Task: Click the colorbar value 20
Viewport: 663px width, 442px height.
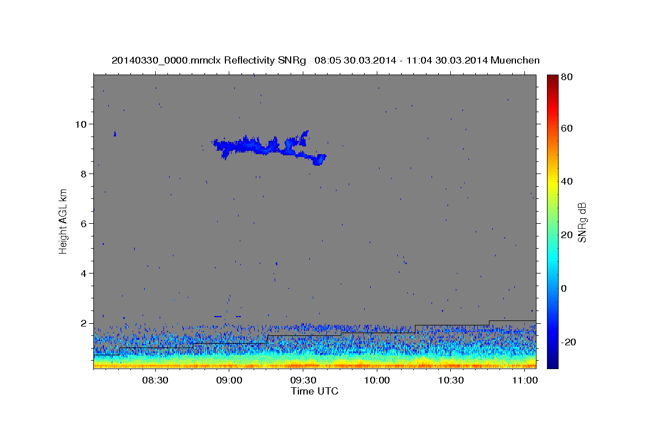Action: [x=568, y=235]
